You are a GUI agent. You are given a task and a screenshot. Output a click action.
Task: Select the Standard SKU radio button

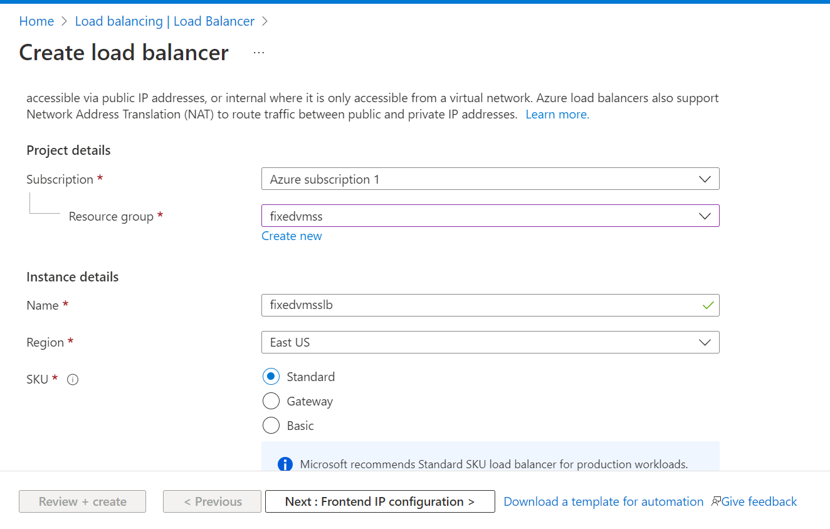271,377
